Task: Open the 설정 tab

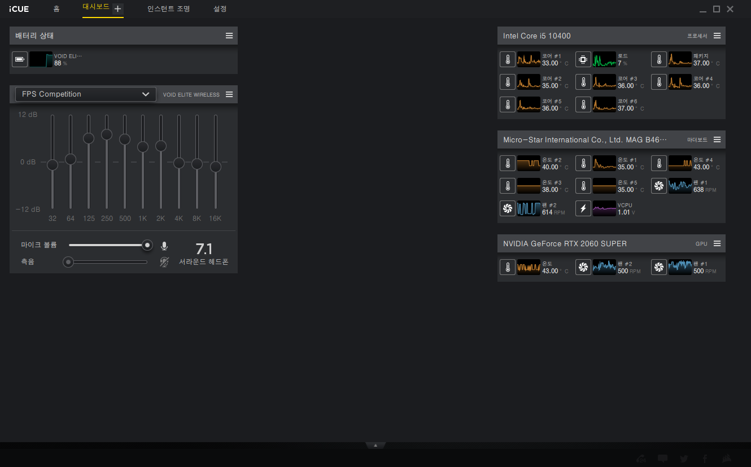Action: [x=220, y=9]
